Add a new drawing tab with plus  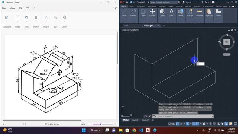point(164,26)
